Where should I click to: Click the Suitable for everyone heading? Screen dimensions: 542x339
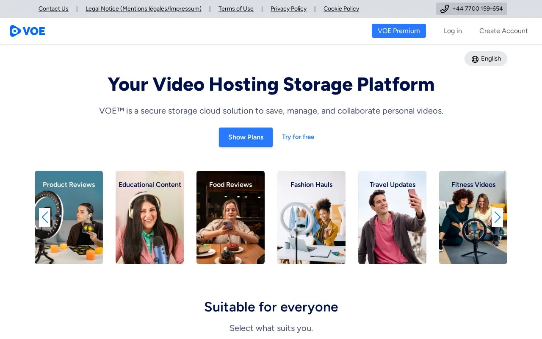click(x=271, y=307)
